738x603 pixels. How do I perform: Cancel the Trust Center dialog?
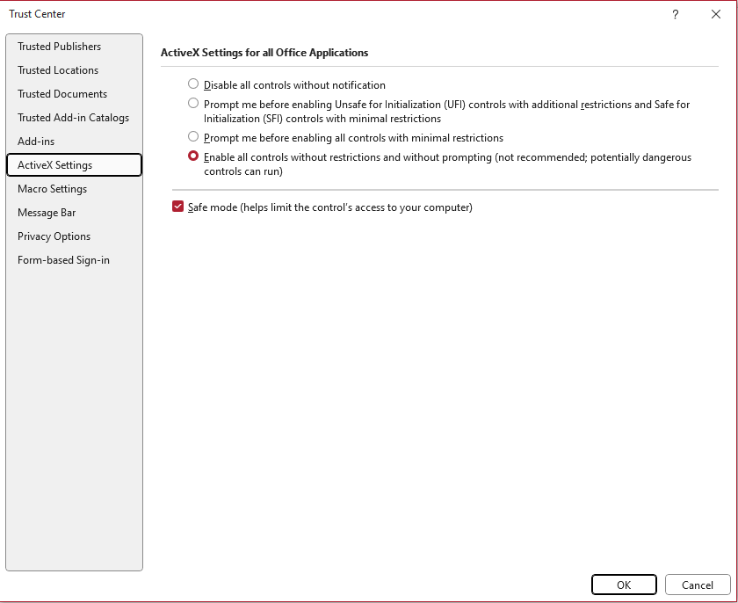[x=698, y=585]
